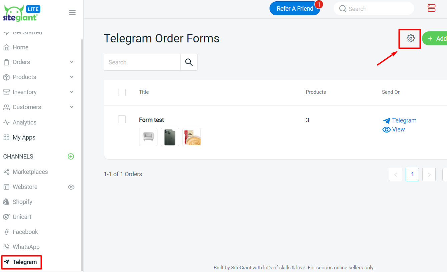Check the Form test row checkbox
This screenshot has height=272, width=447.
click(122, 119)
